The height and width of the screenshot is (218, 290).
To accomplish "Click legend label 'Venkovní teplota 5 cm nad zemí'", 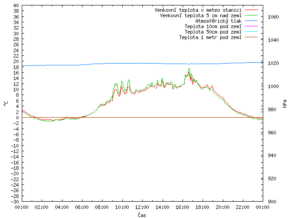I will 201,15.
